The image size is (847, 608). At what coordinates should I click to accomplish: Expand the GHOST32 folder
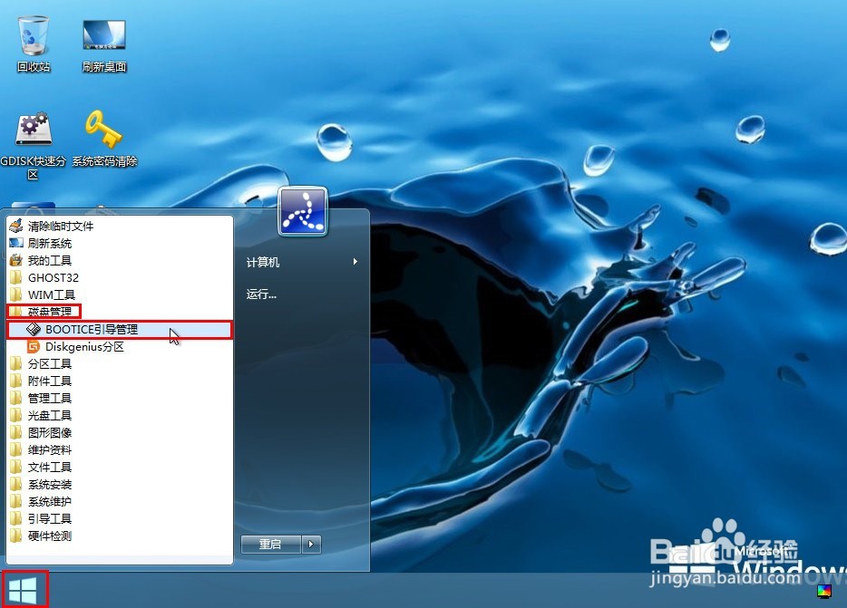[120, 277]
